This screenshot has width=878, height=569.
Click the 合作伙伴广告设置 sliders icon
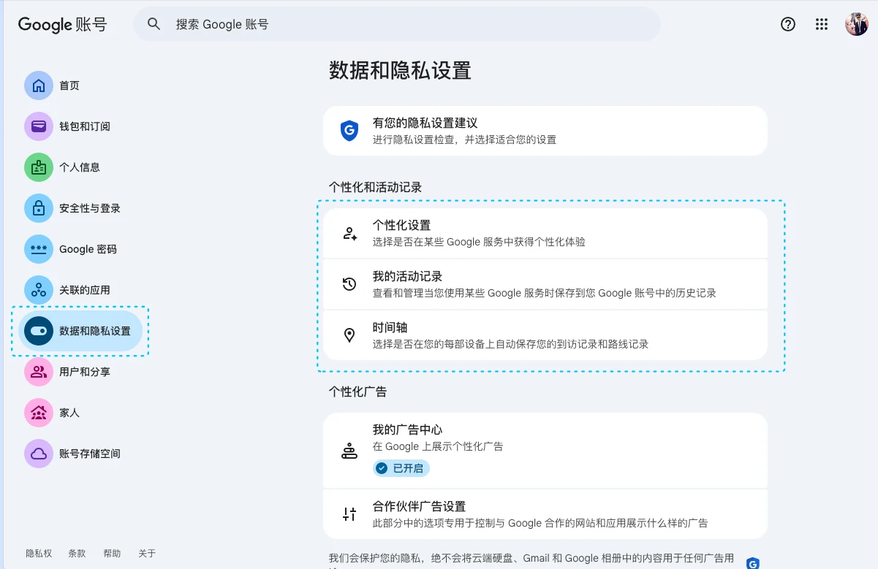click(349, 514)
